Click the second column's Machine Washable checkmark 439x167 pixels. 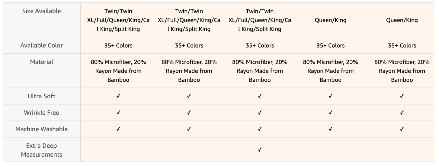[x=189, y=129]
